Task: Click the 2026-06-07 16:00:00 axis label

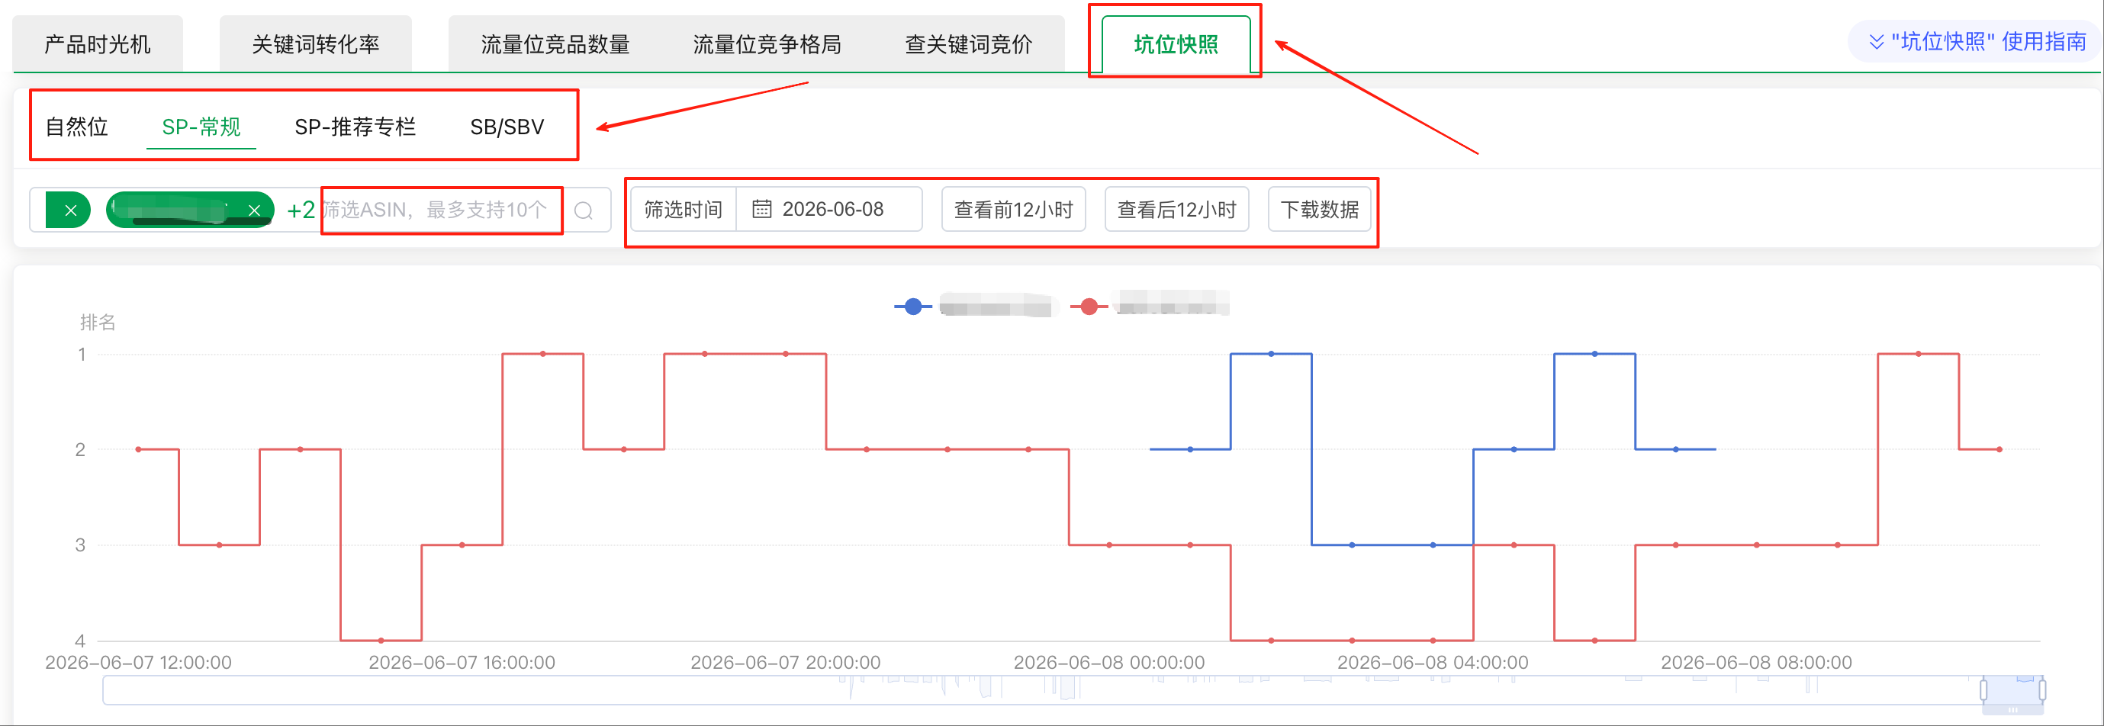Action: coord(462,662)
